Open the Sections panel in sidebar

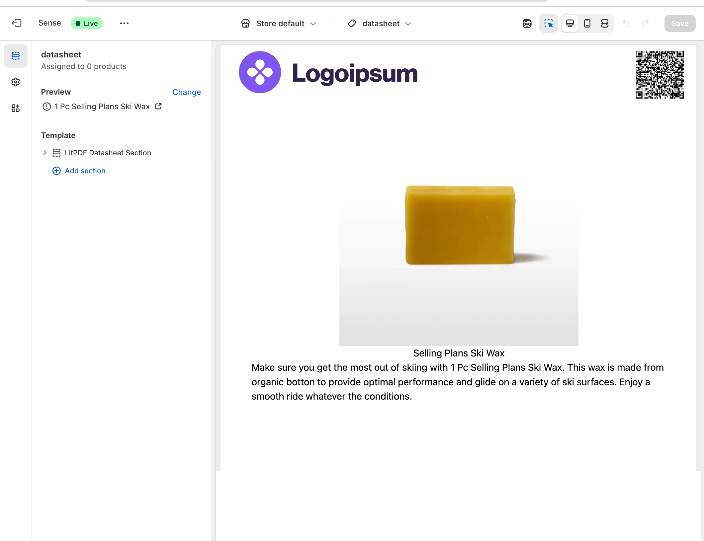pos(16,56)
